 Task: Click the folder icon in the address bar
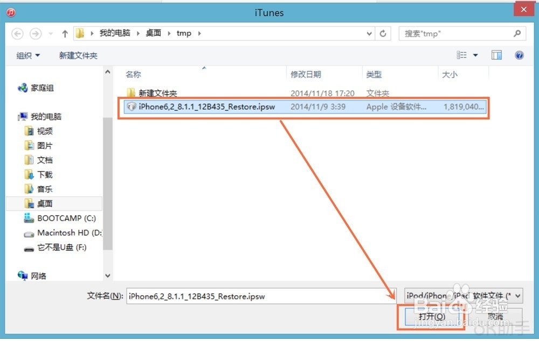pyautogui.click(x=80, y=33)
